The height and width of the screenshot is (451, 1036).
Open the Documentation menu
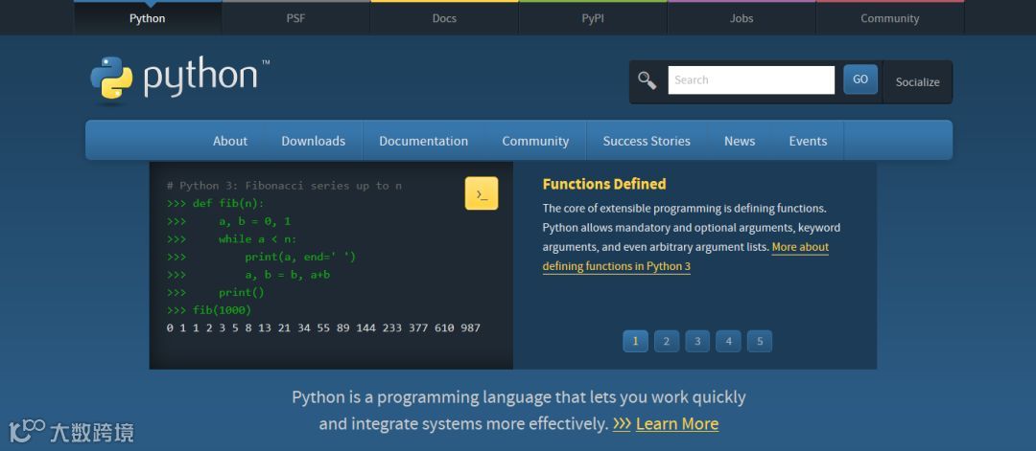coord(424,141)
